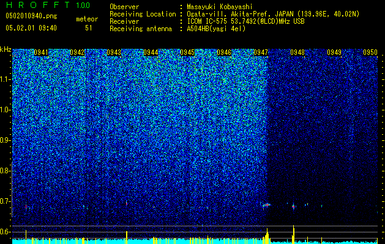This screenshot has height=244, width=385.
Task: Click the 0946 time marker
Action: [x=224, y=52]
